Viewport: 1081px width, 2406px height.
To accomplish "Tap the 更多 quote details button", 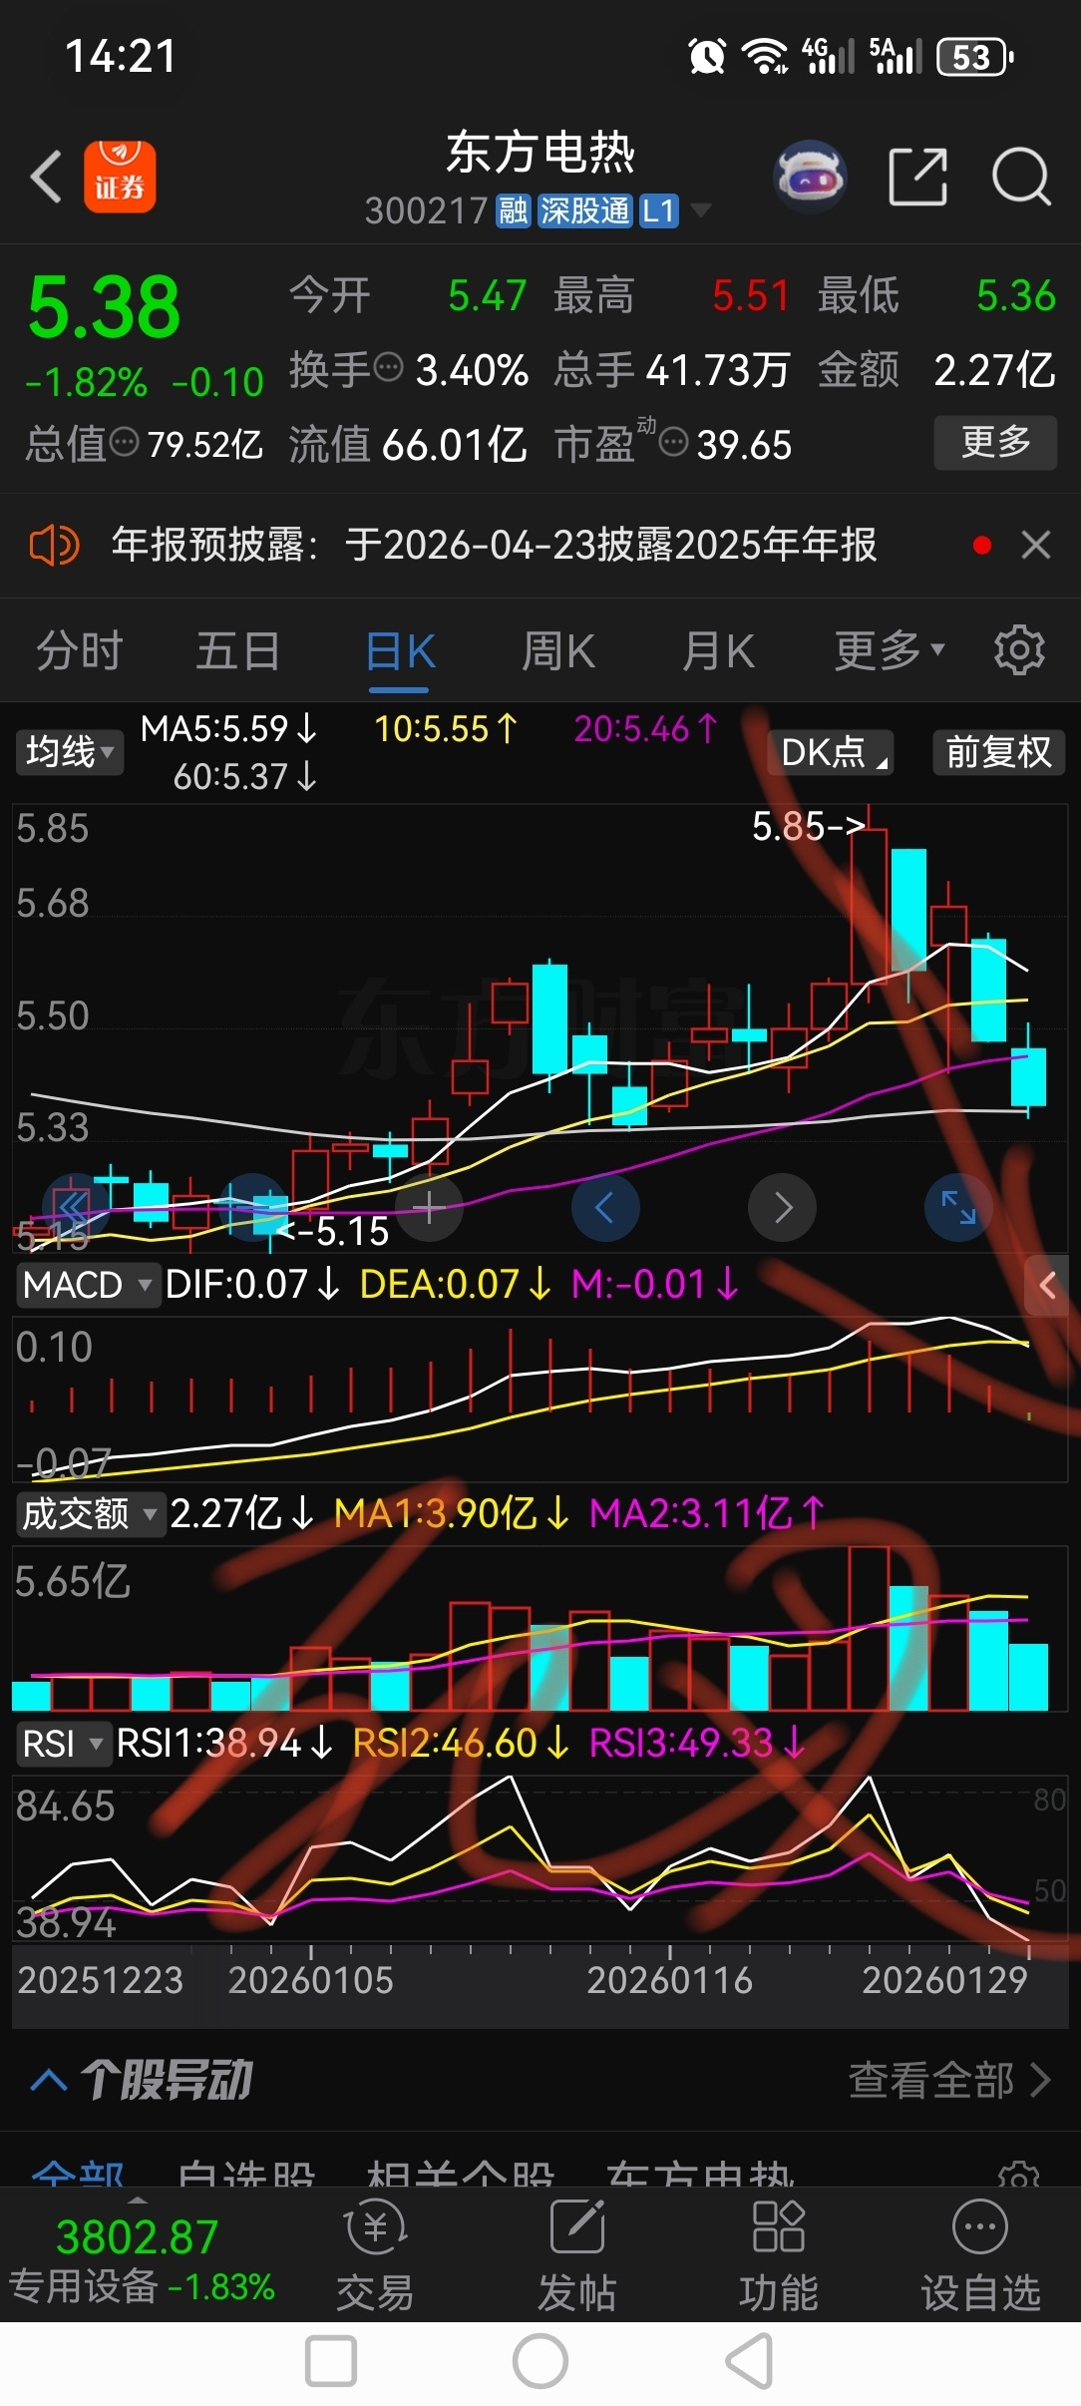I will tap(995, 442).
